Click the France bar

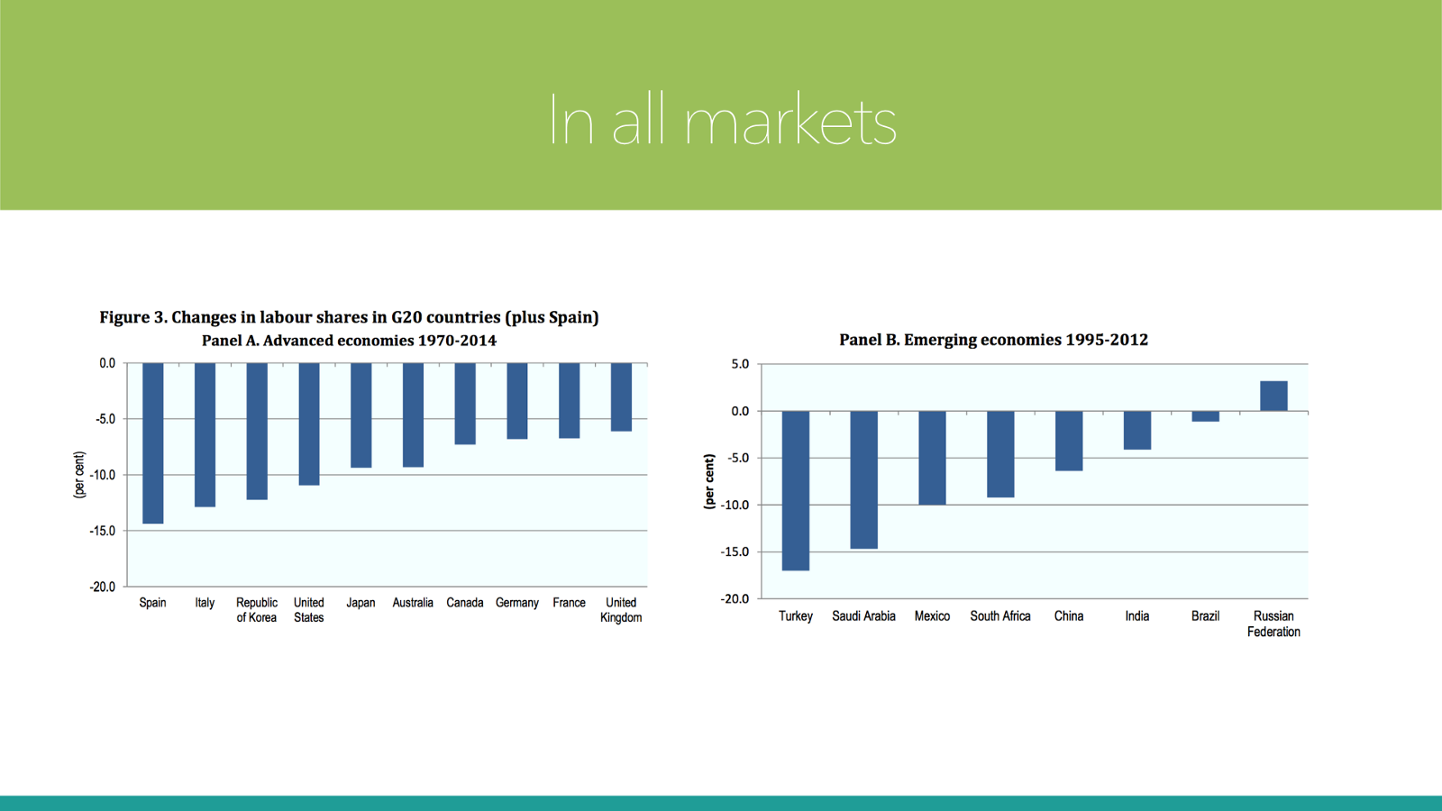(x=569, y=401)
